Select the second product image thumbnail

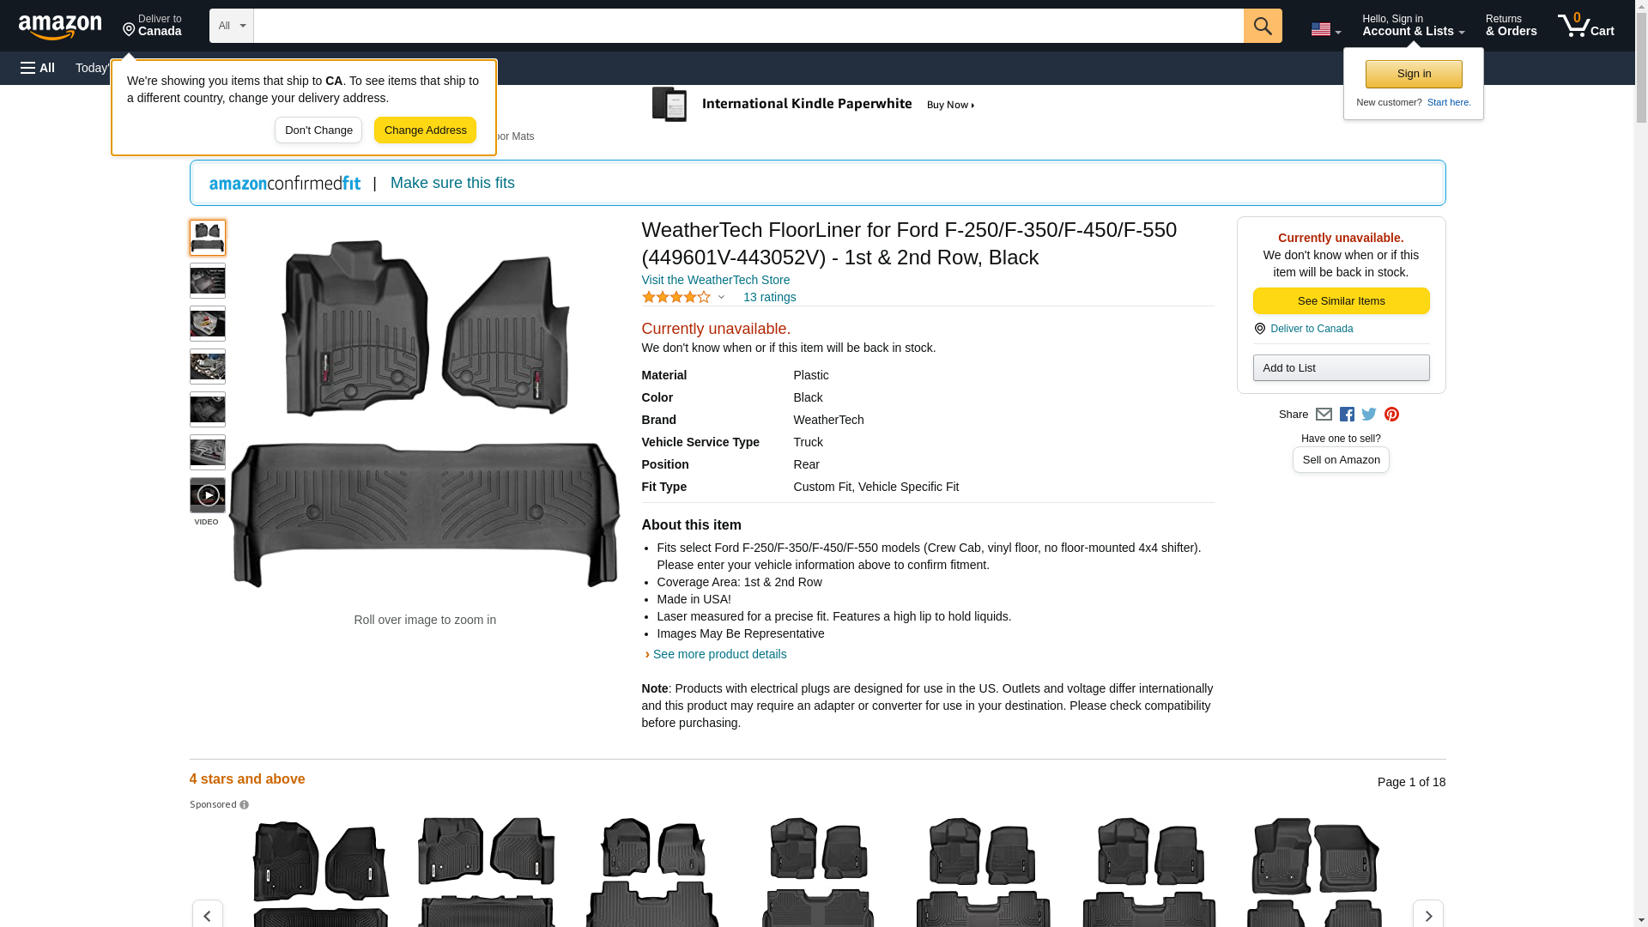click(207, 281)
